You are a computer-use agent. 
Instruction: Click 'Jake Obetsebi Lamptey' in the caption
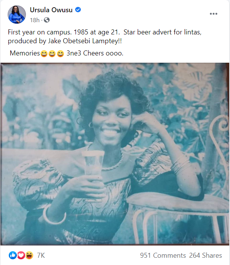tap(83, 41)
